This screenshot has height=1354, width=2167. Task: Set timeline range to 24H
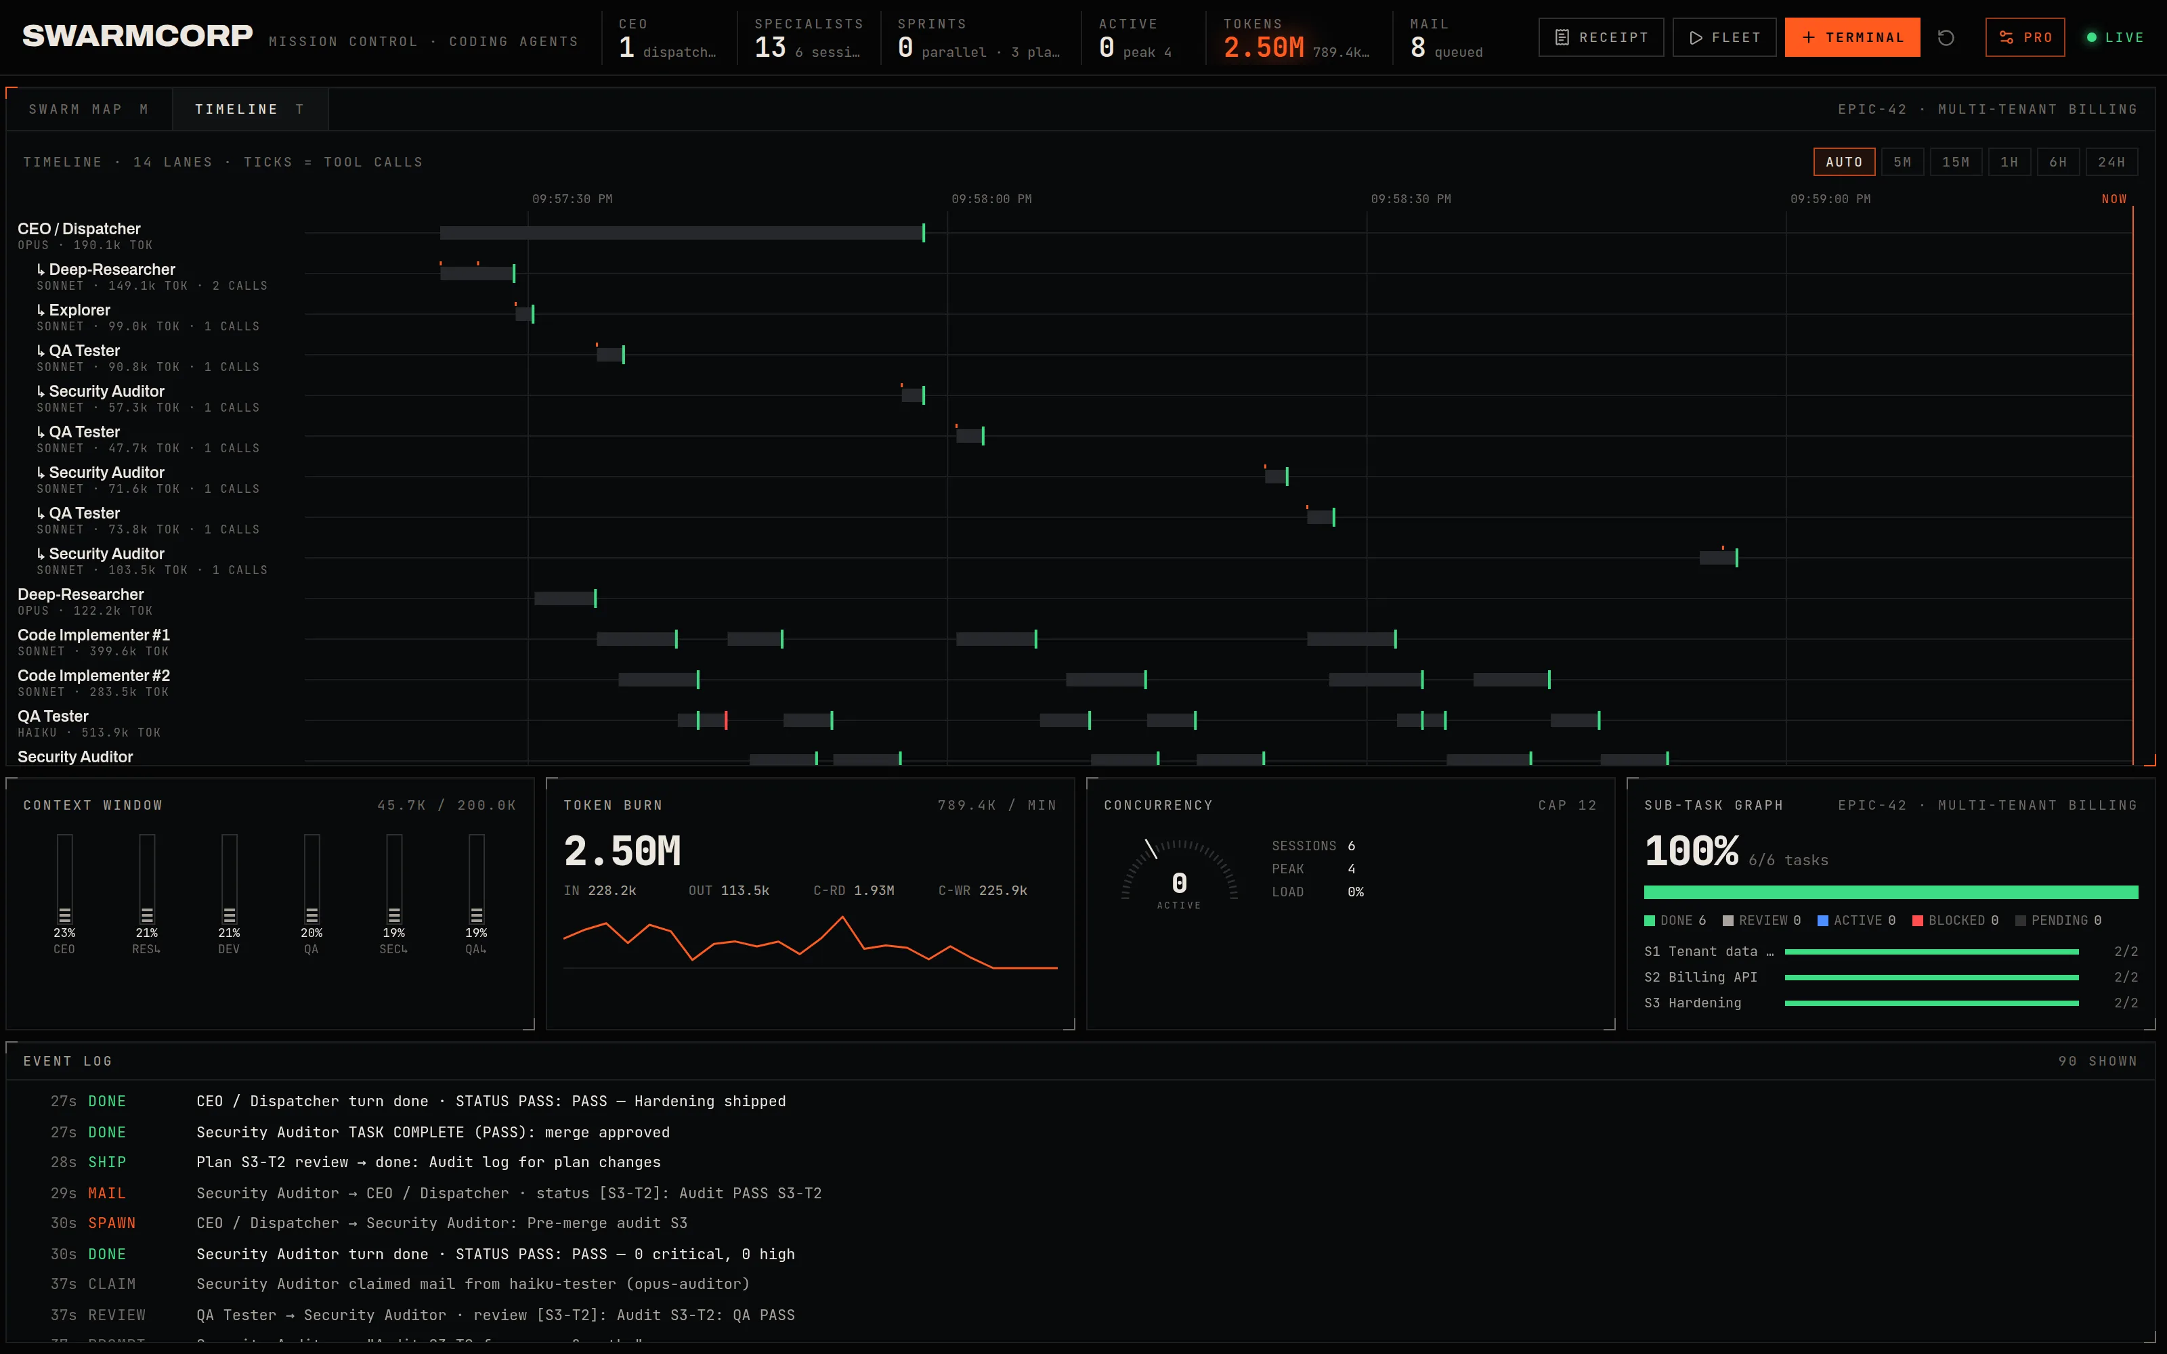2111,162
